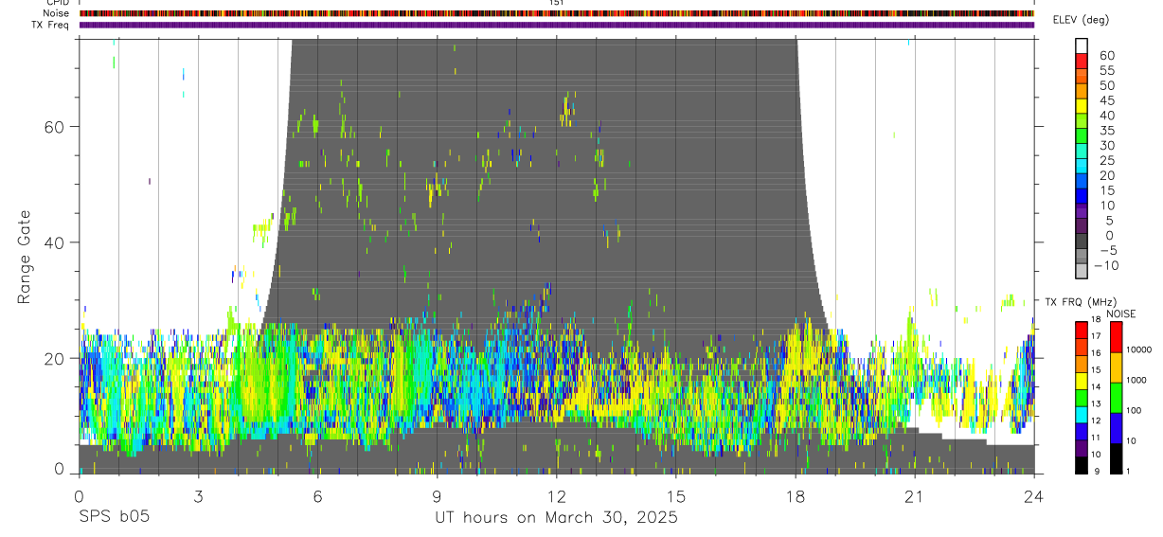Viewport: 1163px width, 537px height.
Task: Click the x-axis tick label '21'
Action: tap(915, 495)
